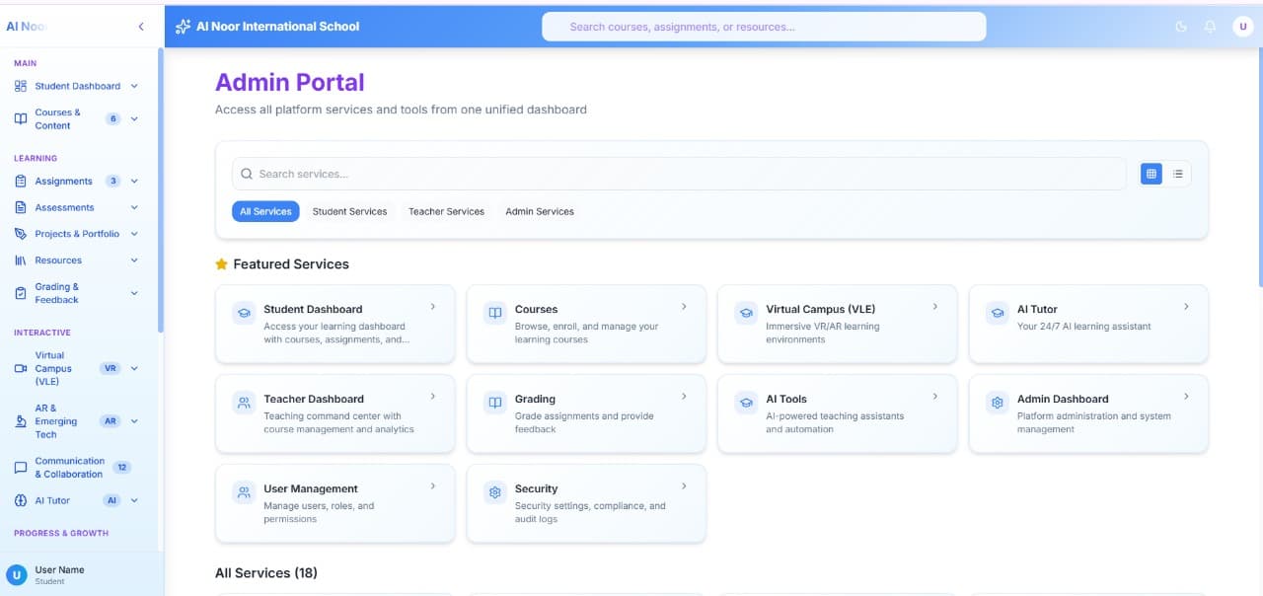1263x596 pixels.
Task: Click the Resources library icon in sidebar
Action: coord(21,261)
